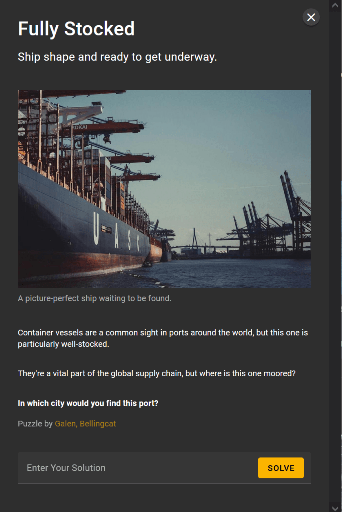The image size is (342, 512).
Task: Click the bold "In which city" question
Action: (x=88, y=403)
